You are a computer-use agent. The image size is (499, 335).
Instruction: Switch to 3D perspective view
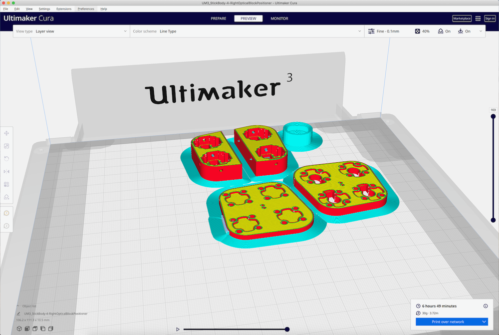click(x=19, y=329)
